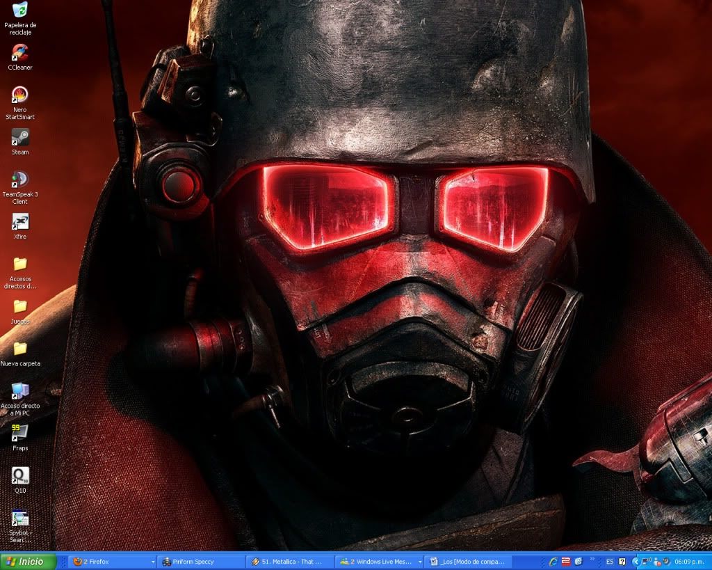Click the Fraps desktop shortcut

[x=20, y=434]
